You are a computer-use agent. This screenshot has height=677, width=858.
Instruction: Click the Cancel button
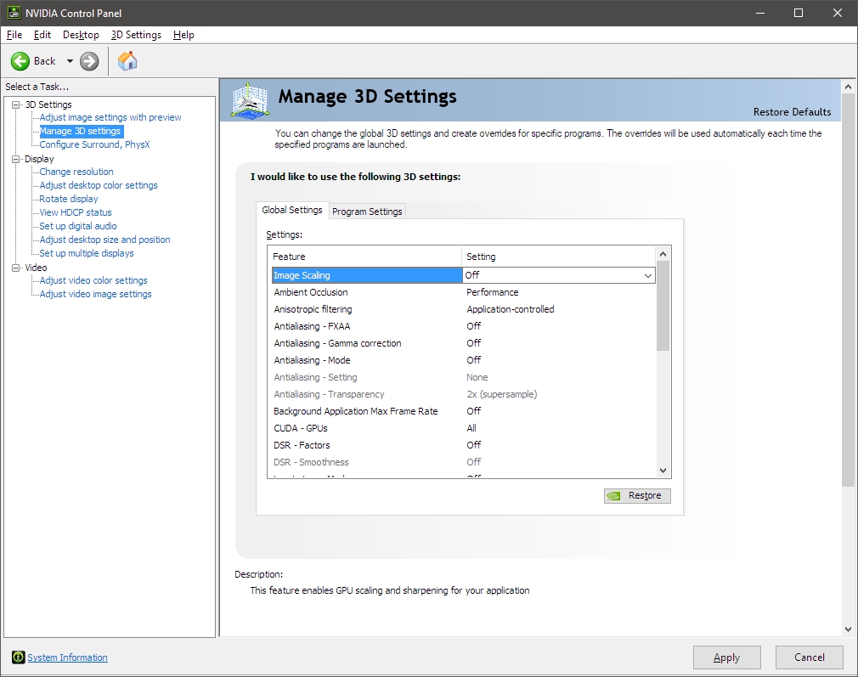click(x=810, y=657)
